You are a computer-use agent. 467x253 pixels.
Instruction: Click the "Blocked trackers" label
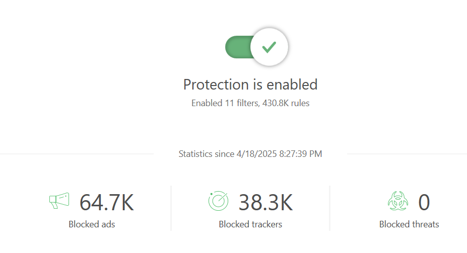click(x=250, y=224)
